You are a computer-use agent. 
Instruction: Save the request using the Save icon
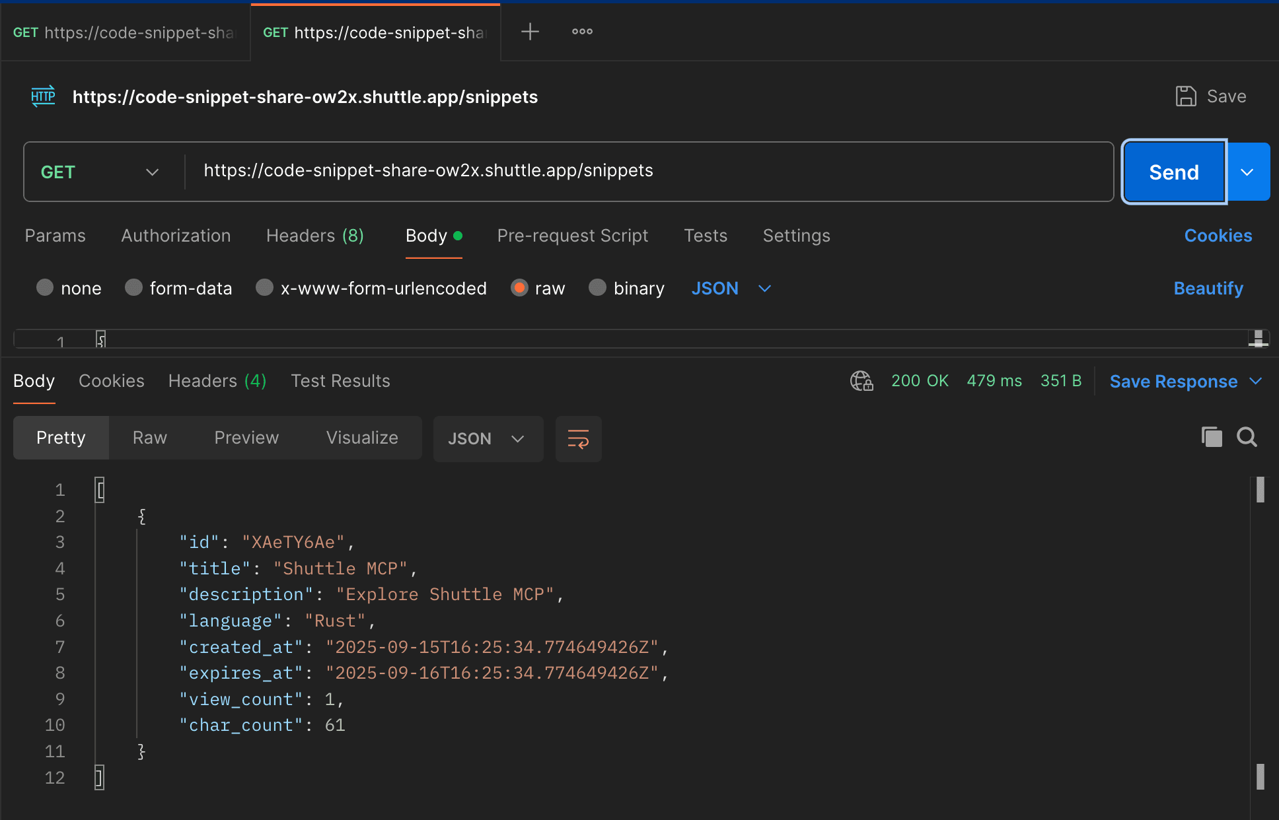(x=1187, y=96)
